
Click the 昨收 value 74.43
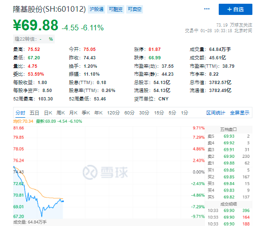[x=90, y=58]
